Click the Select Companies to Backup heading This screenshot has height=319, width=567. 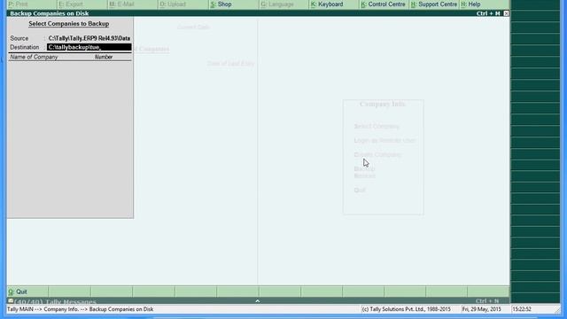[69, 24]
